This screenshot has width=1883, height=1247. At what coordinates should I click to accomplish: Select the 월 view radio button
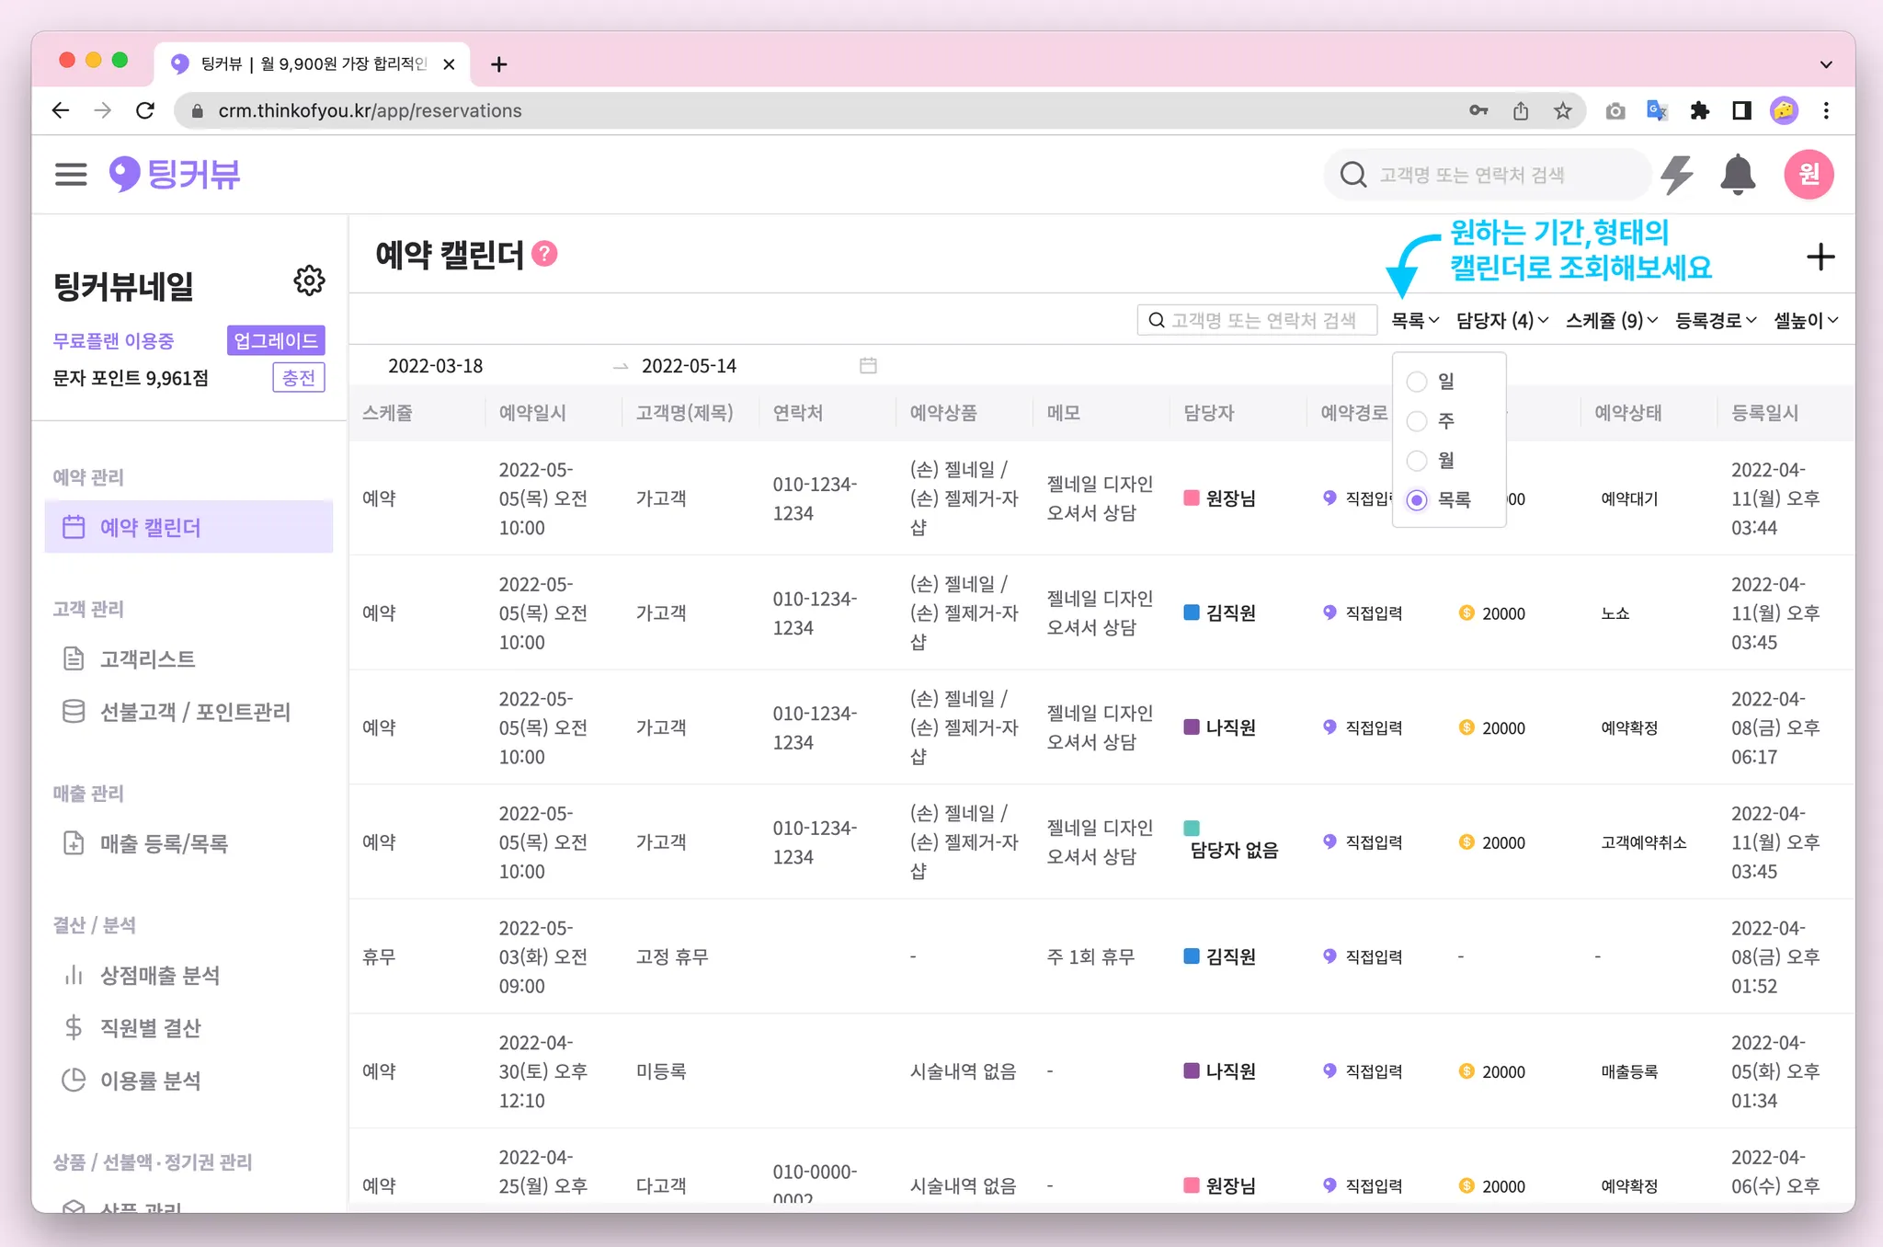tap(1417, 461)
